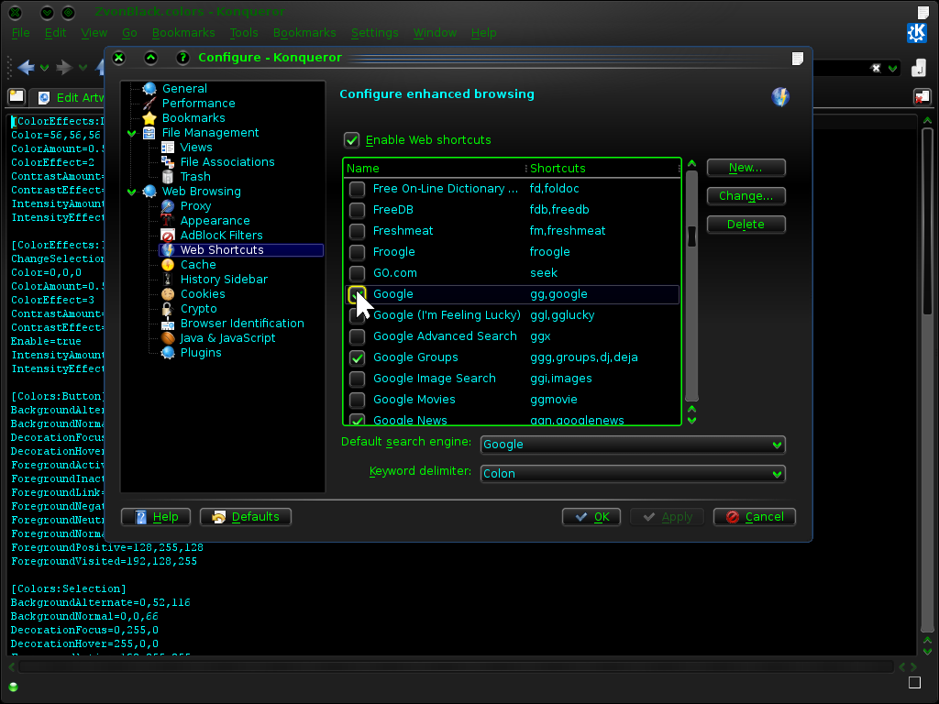The image size is (939, 704).
Task: Sort by the Name column header
Action: 435,169
